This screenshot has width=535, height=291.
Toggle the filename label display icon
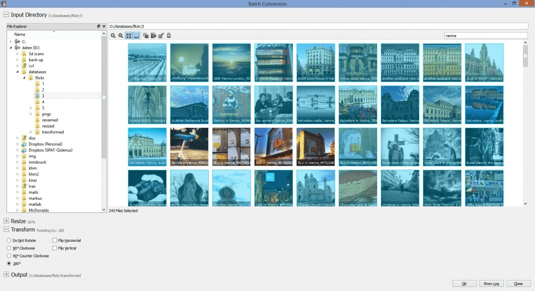pyautogui.click(x=136, y=36)
